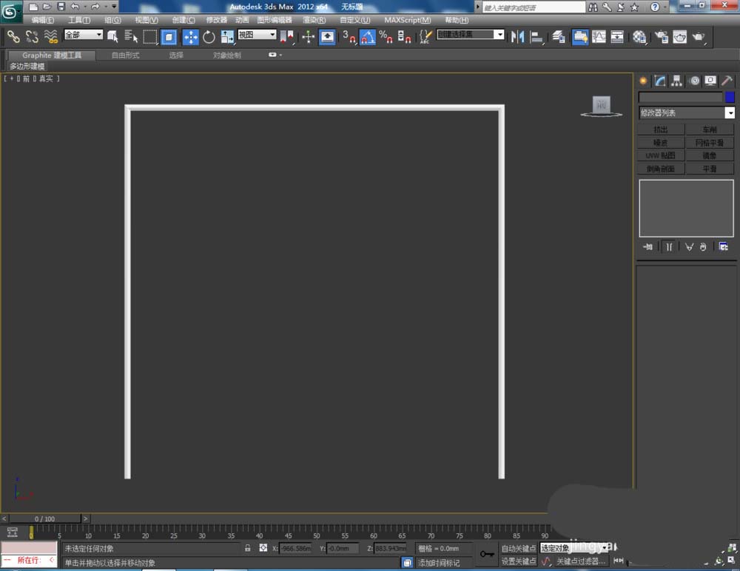This screenshot has width=740, height=571.
Task: Save the scene with the floppy disk icon
Action: [x=61, y=7]
